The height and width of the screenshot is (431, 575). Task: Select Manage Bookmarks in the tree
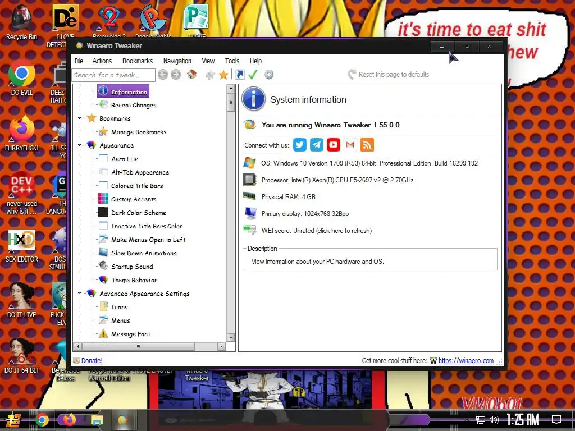tap(139, 132)
